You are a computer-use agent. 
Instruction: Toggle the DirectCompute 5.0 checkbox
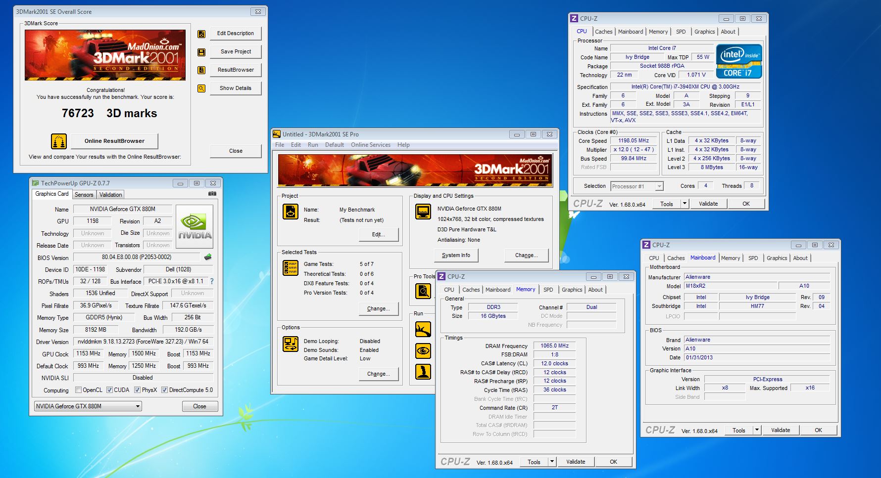tap(164, 390)
